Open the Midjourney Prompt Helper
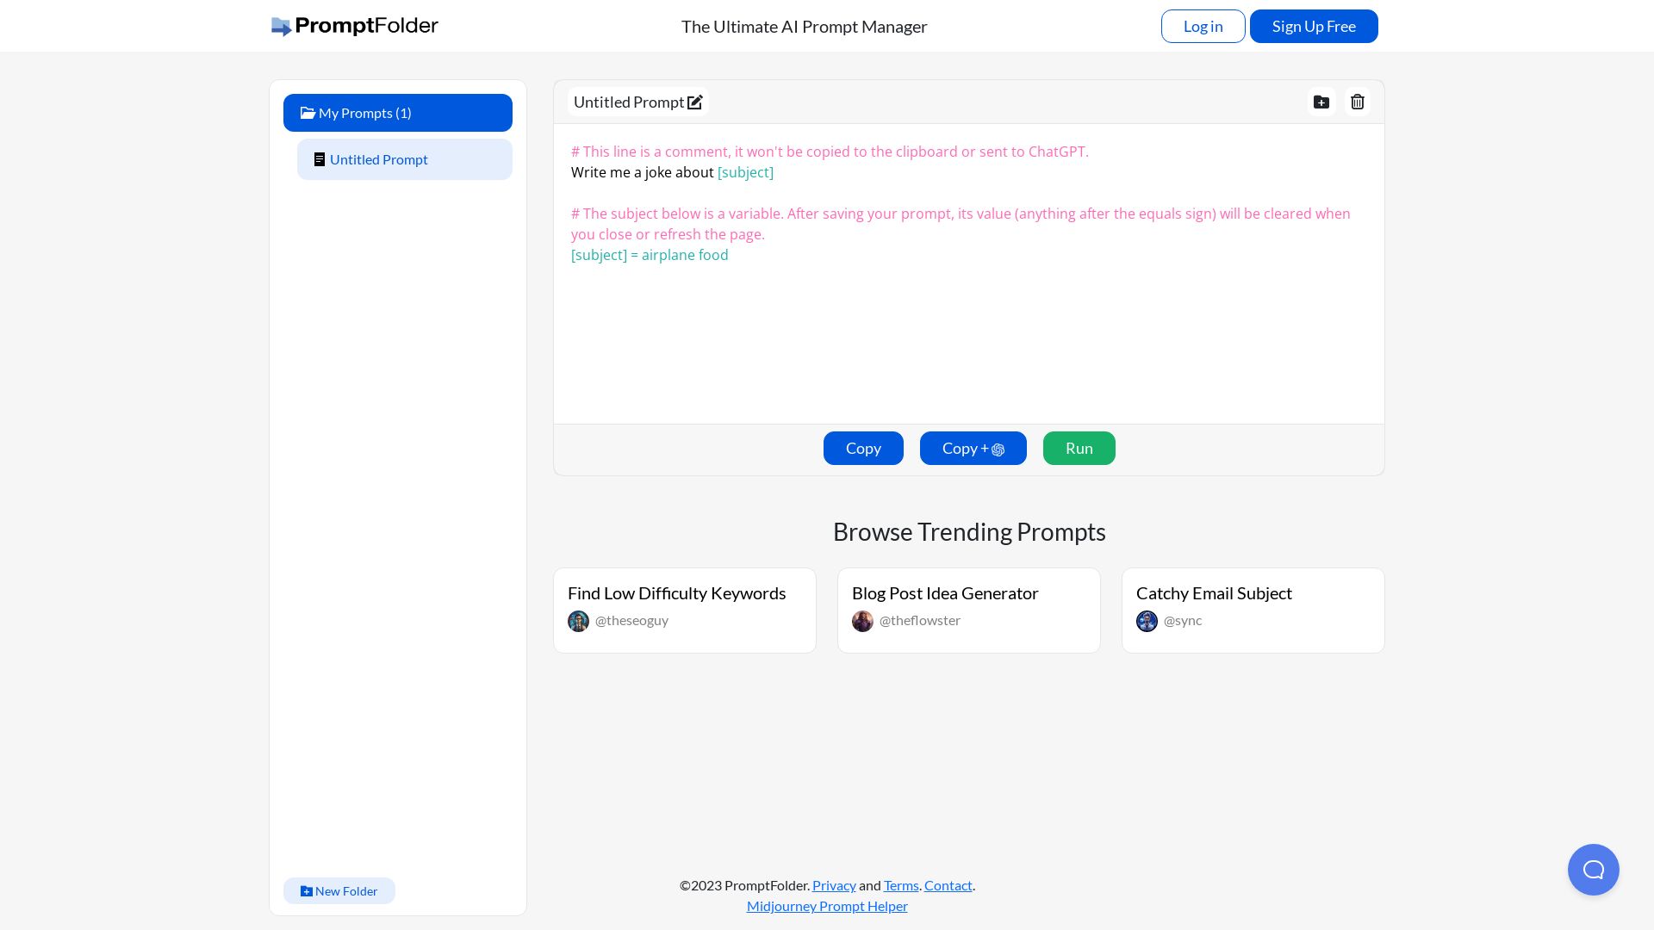 pyautogui.click(x=827, y=906)
